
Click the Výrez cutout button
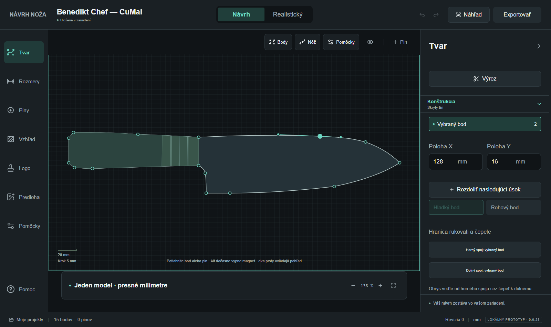pos(485,79)
